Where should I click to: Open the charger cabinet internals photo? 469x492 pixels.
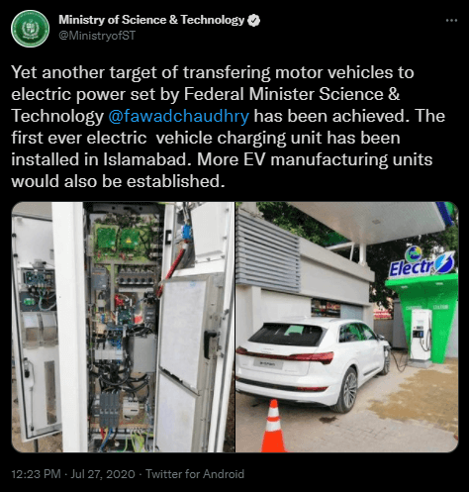[123, 327]
